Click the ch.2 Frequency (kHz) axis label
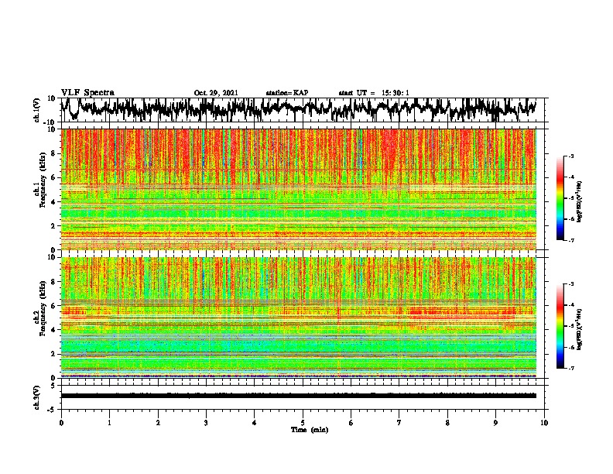613x474 pixels. [39, 309]
